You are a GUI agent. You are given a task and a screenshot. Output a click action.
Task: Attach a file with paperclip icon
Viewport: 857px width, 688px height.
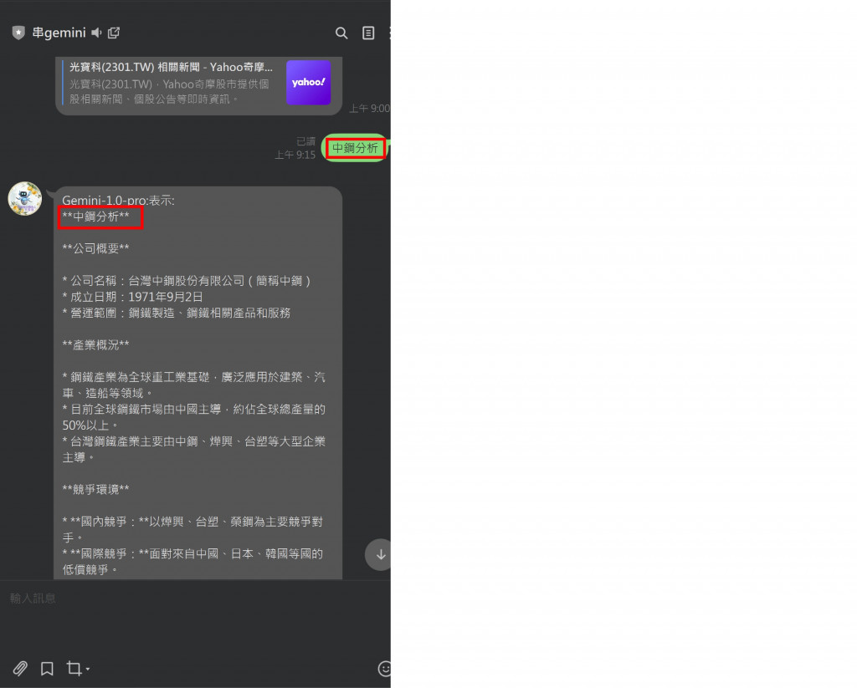point(20,668)
